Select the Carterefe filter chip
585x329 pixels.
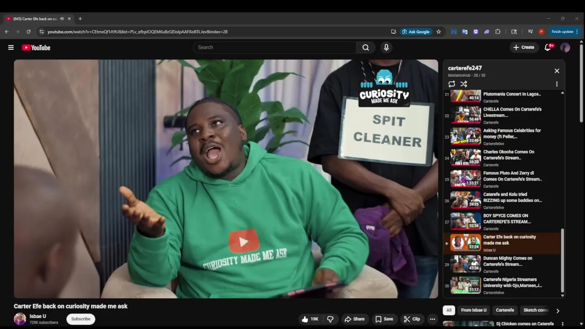coord(505,310)
